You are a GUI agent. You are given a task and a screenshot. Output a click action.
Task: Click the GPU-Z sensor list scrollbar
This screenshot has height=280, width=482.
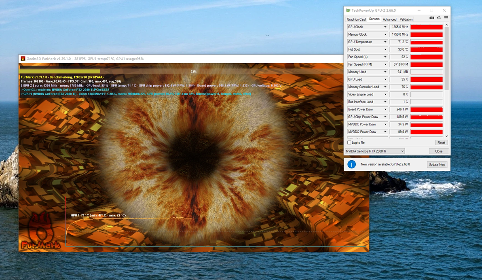pos(447,59)
